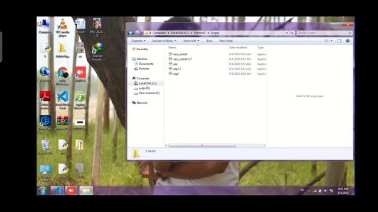Click the Internet Download Manager desktop icon
The width and height of the screenshot is (378, 212).
[x=97, y=52]
